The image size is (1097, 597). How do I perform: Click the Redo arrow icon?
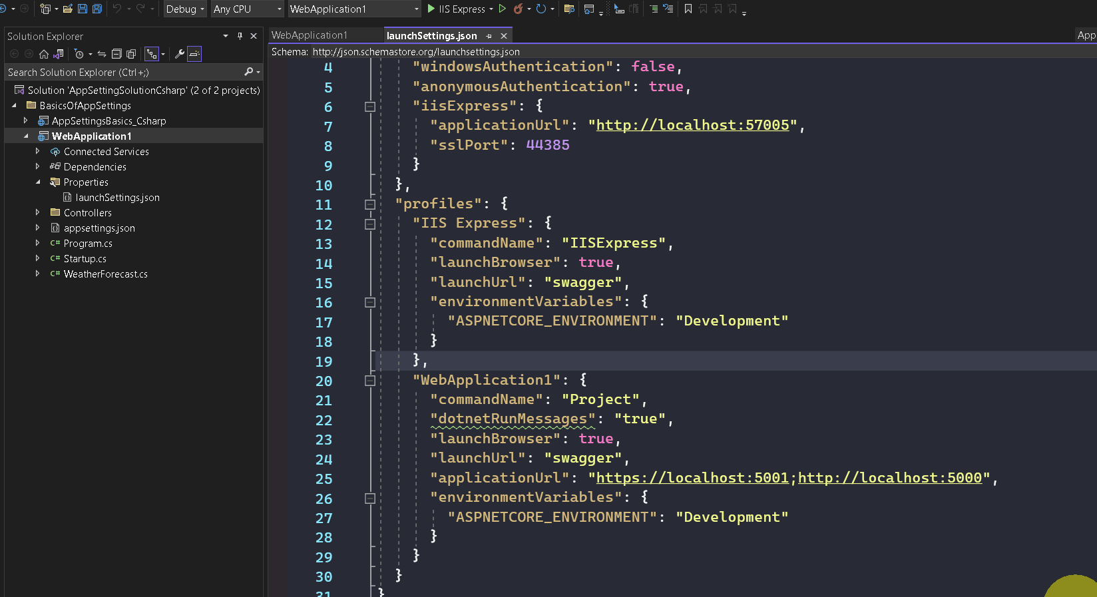pyautogui.click(x=140, y=9)
